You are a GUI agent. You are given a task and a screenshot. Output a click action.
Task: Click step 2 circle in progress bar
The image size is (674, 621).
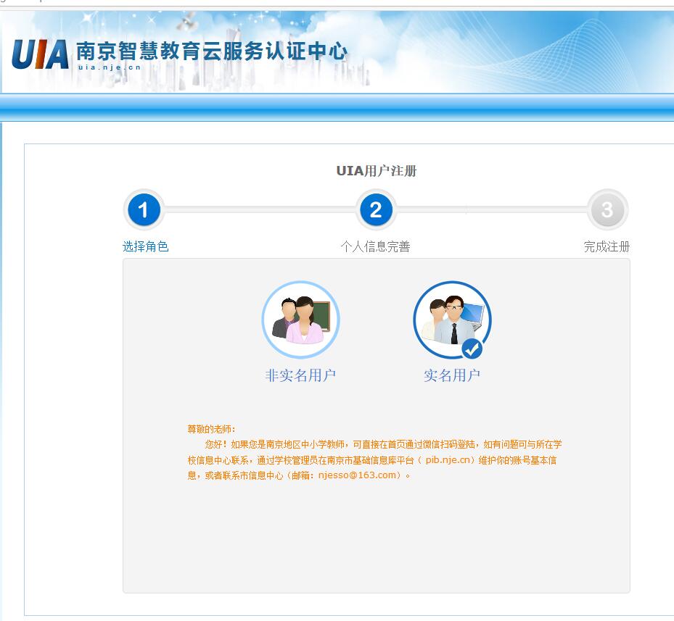point(376,210)
